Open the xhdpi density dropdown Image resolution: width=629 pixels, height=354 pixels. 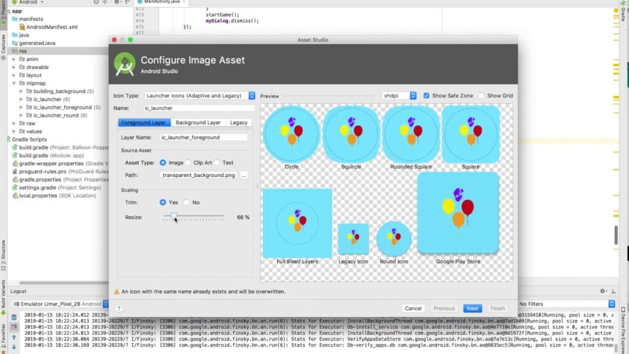[399, 95]
